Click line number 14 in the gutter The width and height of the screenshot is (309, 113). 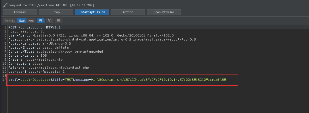tap(5, 80)
